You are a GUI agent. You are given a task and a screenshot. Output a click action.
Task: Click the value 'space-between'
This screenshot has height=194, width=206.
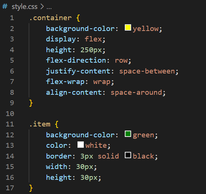pyautogui.click(x=147, y=71)
